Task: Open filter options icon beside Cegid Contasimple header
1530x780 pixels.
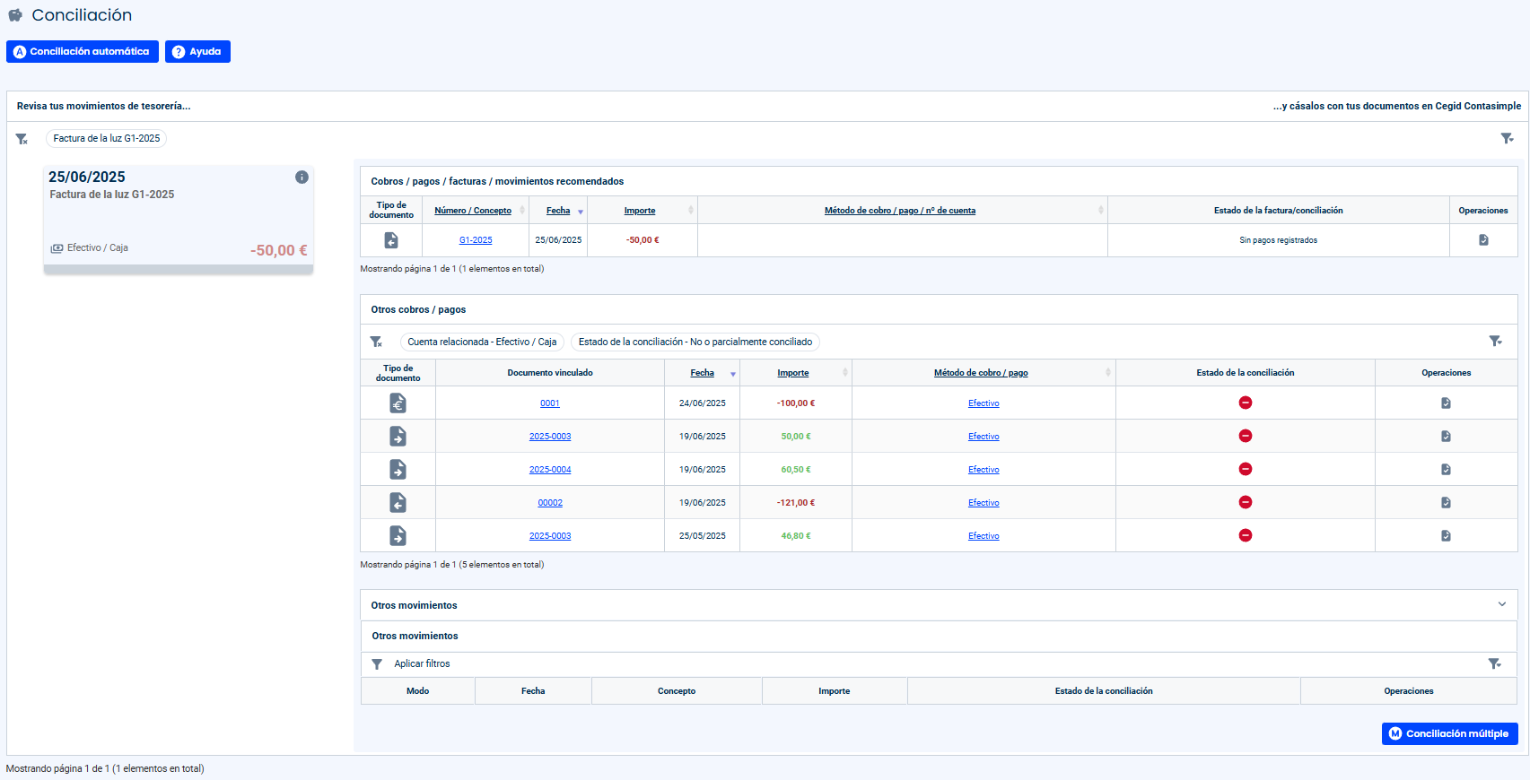Action: (x=1507, y=138)
